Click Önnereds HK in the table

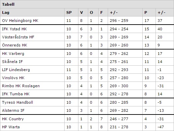(14, 45)
